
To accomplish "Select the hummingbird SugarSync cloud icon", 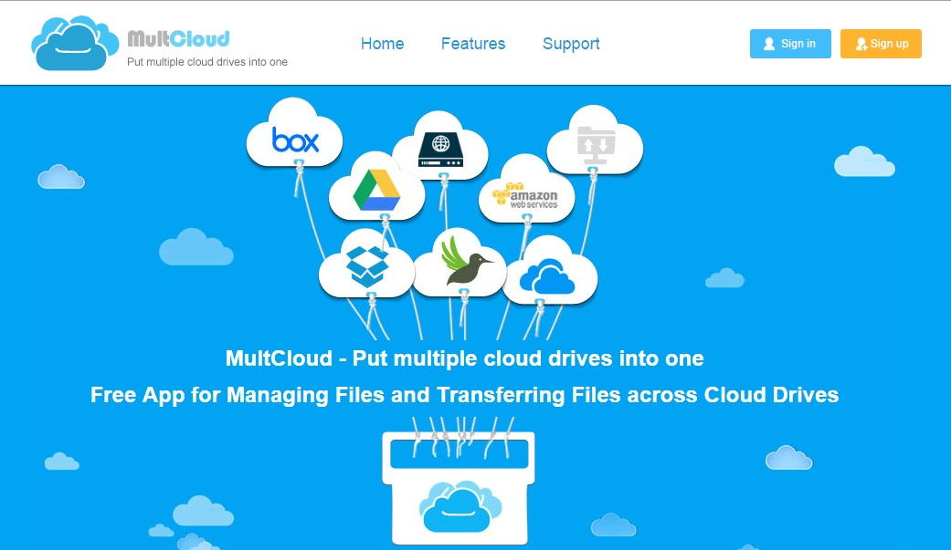I will click(x=460, y=264).
